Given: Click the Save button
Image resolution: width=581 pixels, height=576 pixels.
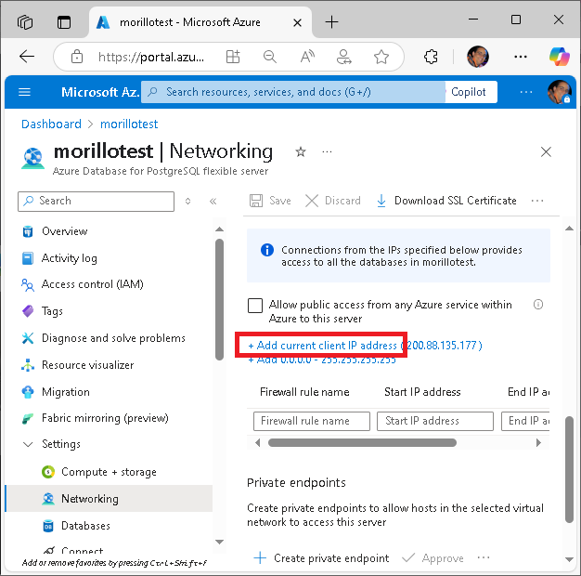Looking at the screenshot, I should 270,201.
